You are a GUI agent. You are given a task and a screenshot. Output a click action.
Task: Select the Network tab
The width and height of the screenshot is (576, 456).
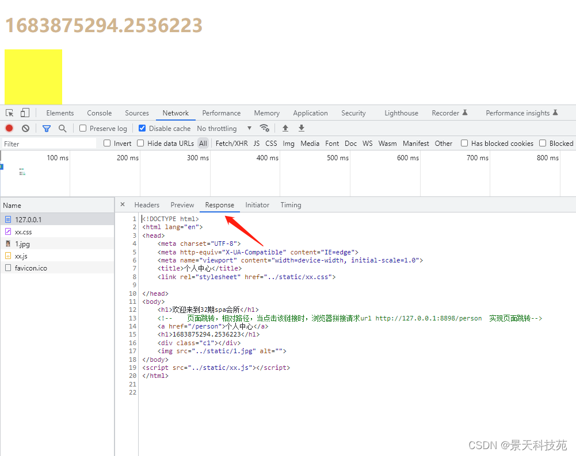pyautogui.click(x=176, y=113)
